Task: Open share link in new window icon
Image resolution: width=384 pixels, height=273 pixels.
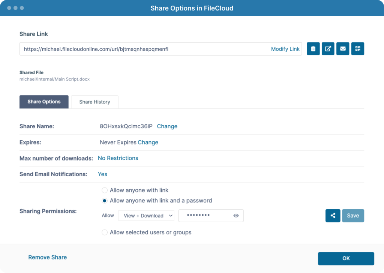Action: (x=328, y=49)
